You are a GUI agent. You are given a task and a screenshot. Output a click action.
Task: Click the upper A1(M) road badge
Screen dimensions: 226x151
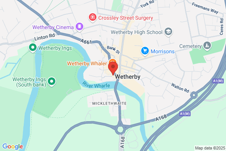pyautogui.click(x=218, y=81)
